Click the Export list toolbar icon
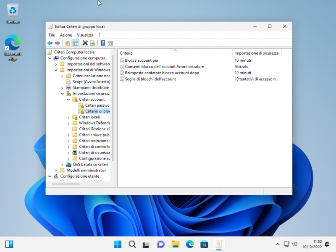Image resolution: width=336 pixels, height=252 pixels. click(93, 43)
